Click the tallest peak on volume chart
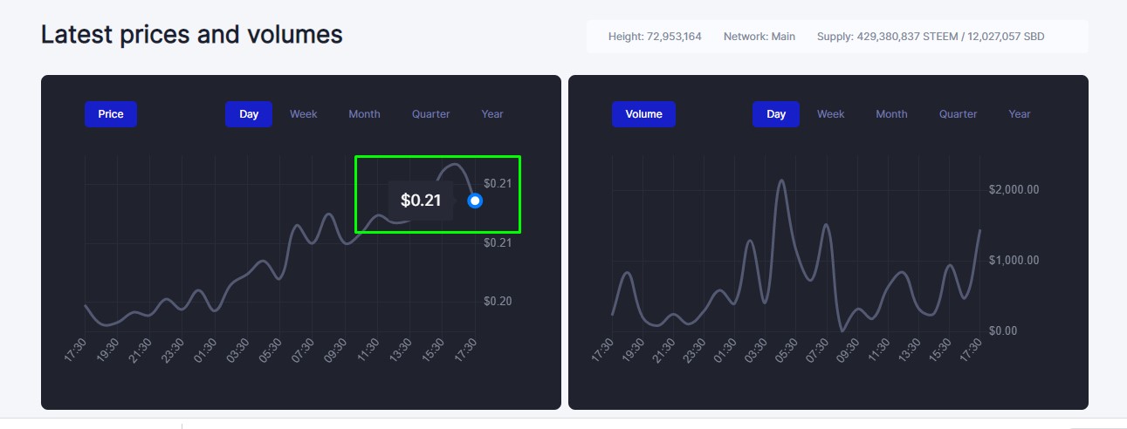 781,181
